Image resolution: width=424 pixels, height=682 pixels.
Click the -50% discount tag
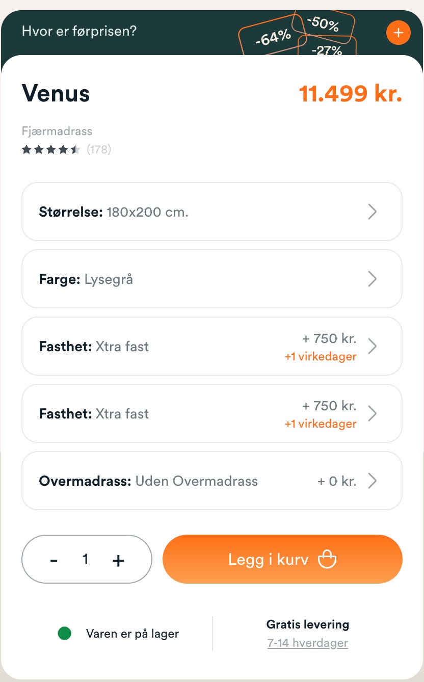coord(324,24)
